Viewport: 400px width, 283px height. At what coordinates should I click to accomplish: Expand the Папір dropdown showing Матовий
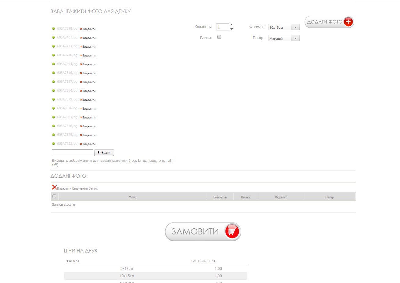tap(284, 38)
